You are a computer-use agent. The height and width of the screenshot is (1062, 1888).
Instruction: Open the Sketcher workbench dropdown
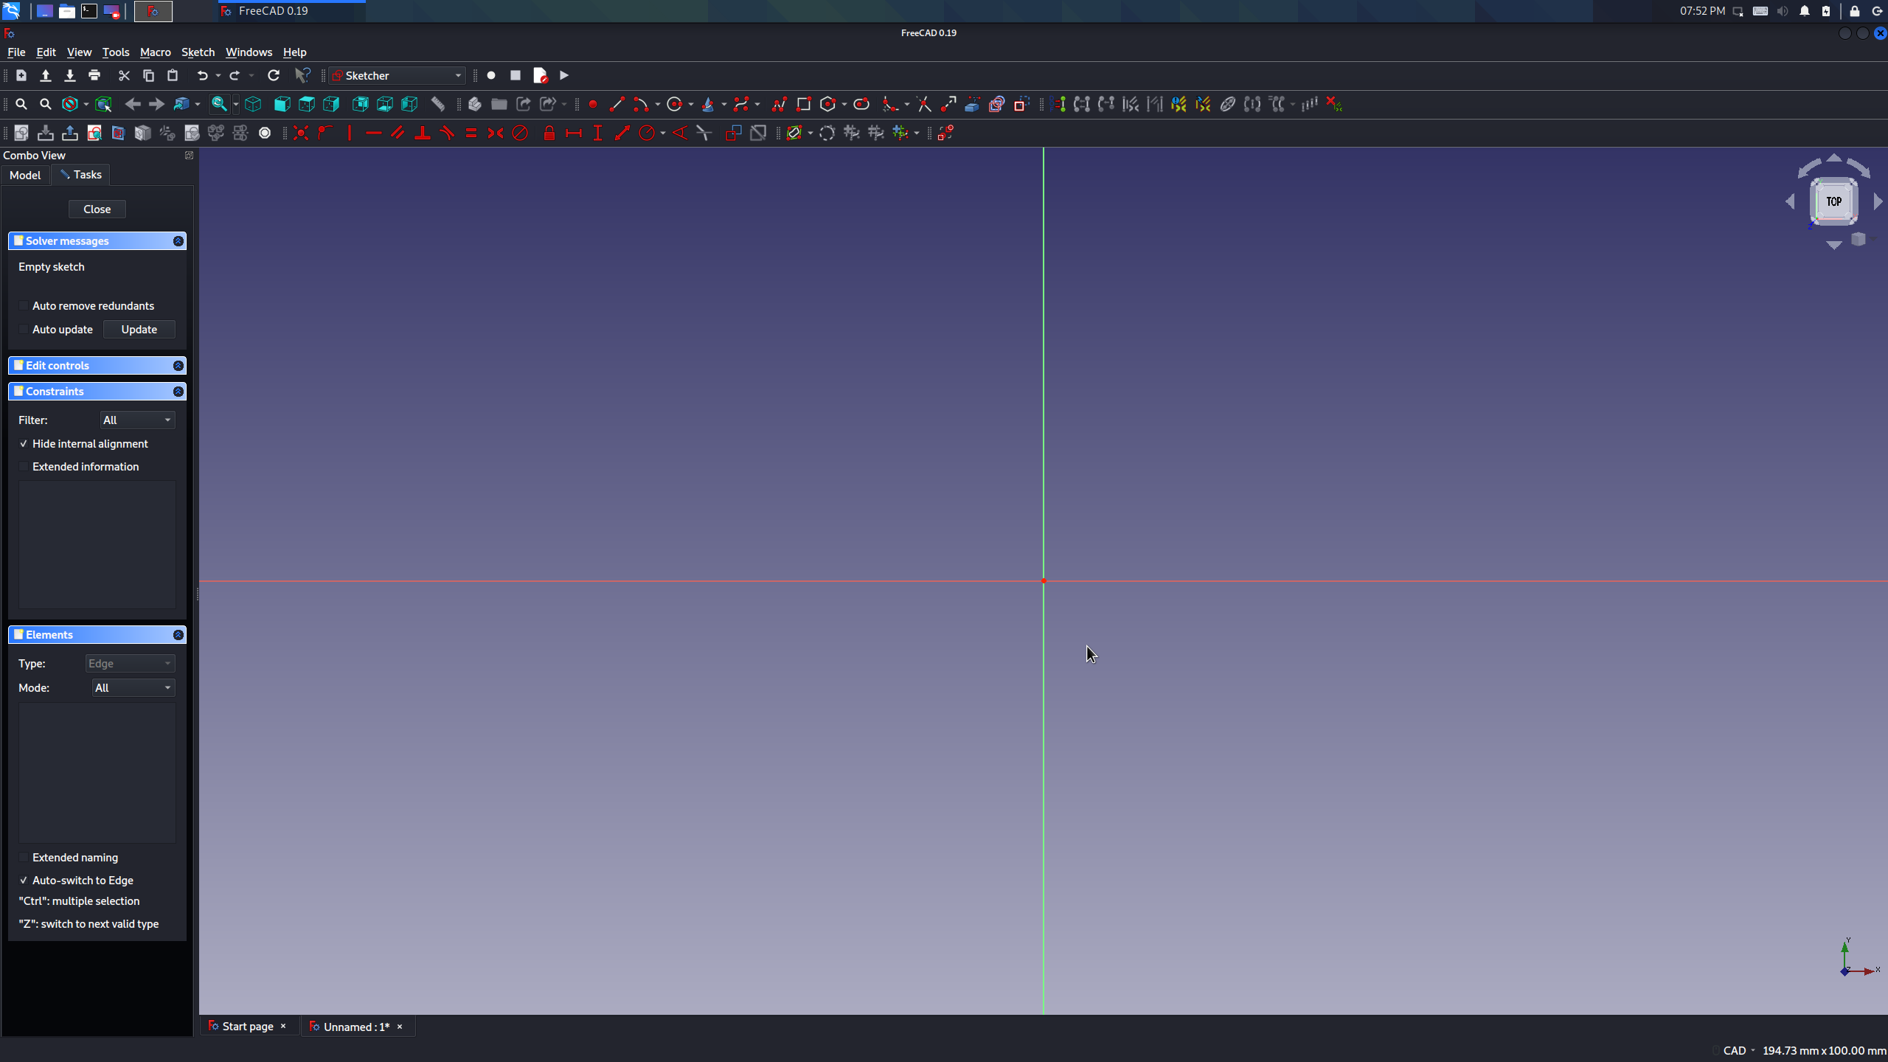pos(397,75)
